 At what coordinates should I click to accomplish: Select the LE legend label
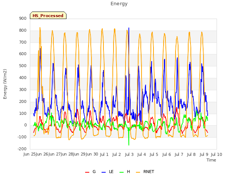pyautogui.click(x=111, y=172)
